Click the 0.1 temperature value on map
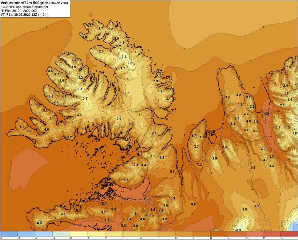 (x=124, y=57)
